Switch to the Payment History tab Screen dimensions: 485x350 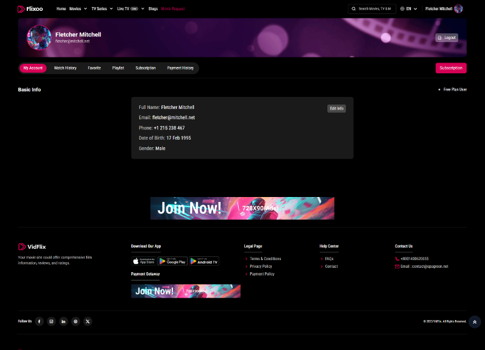point(180,68)
